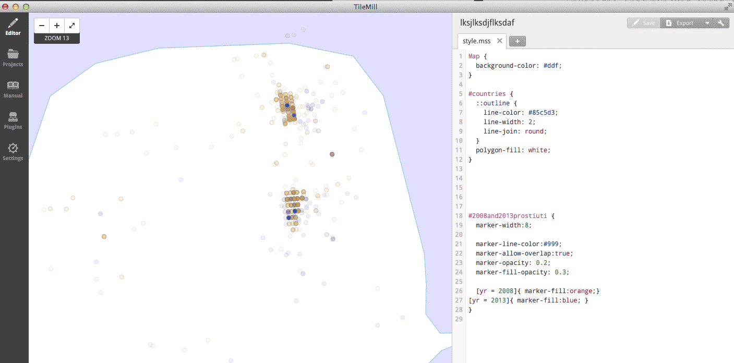Open the Plugins sidebar section
This screenshot has height=363, width=734.
click(13, 120)
